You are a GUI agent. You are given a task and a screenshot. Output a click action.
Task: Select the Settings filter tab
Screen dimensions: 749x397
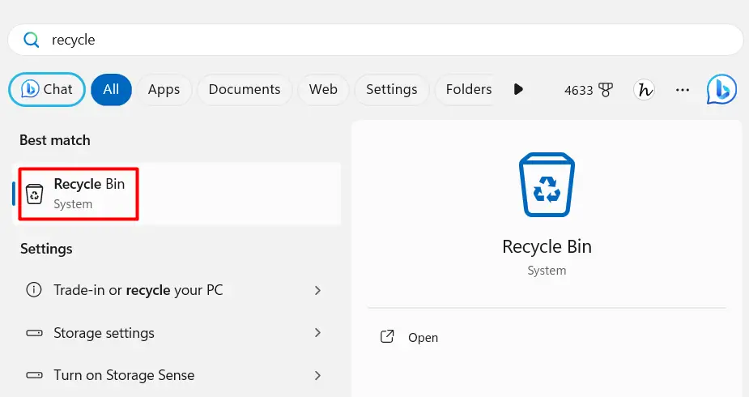(391, 89)
